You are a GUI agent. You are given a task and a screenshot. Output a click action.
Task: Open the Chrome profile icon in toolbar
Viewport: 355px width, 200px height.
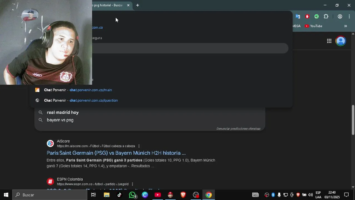pos(340,16)
